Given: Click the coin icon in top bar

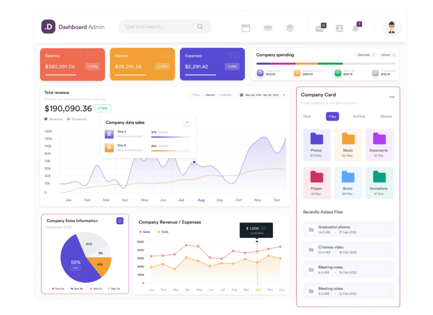Looking at the screenshot, I should 268,28.
